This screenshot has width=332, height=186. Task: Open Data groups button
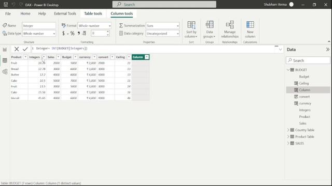210,29
